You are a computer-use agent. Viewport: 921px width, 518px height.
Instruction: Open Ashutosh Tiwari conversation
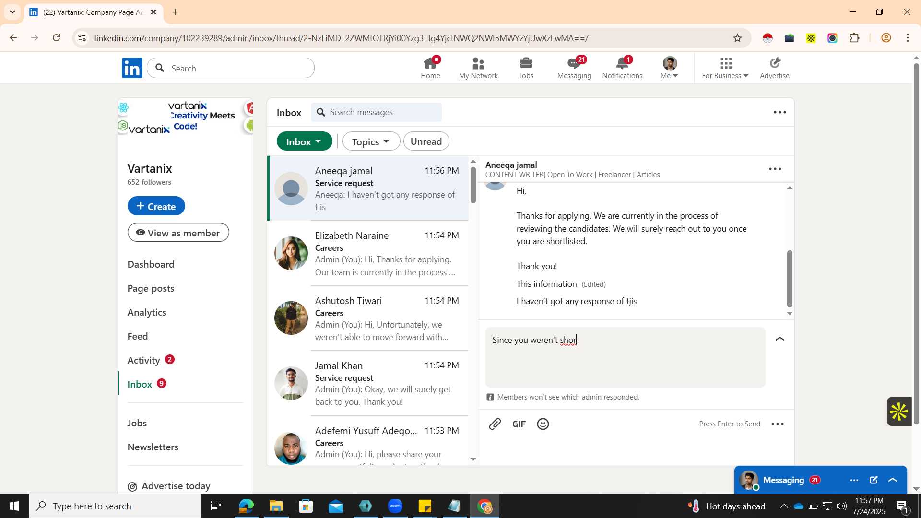point(368,318)
